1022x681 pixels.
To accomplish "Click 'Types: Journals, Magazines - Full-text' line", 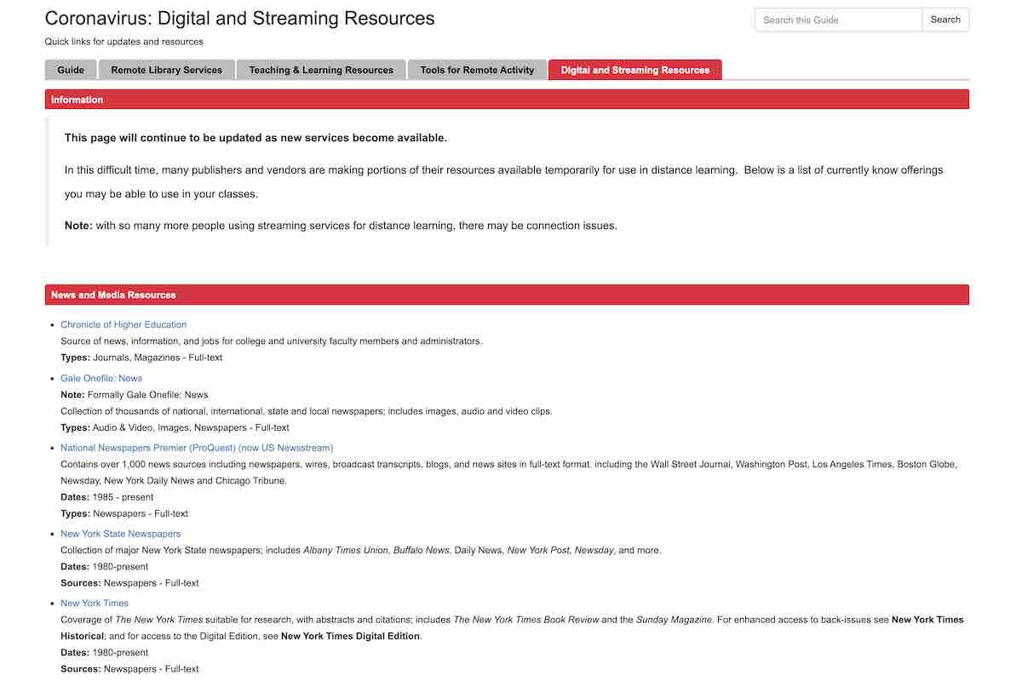I will [x=141, y=358].
